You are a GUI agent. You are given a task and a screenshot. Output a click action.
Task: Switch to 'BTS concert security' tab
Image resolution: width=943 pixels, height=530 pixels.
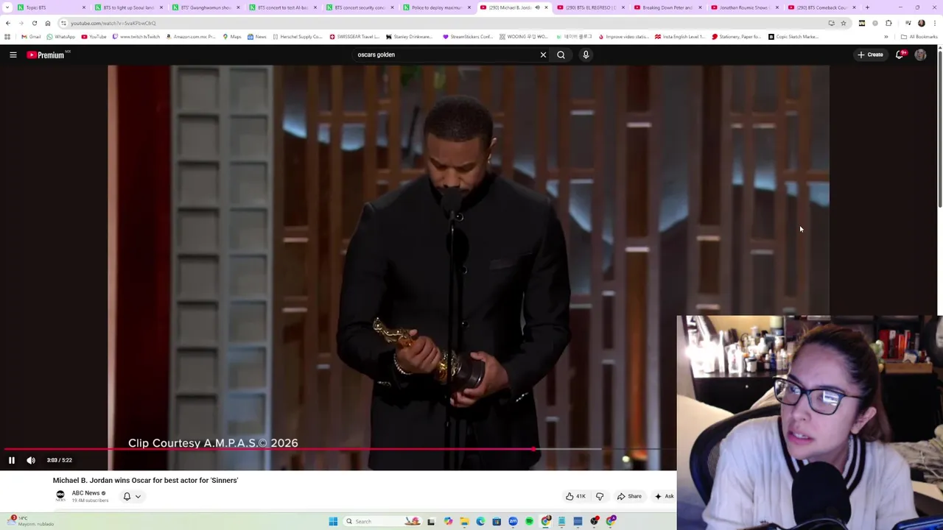point(360,7)
